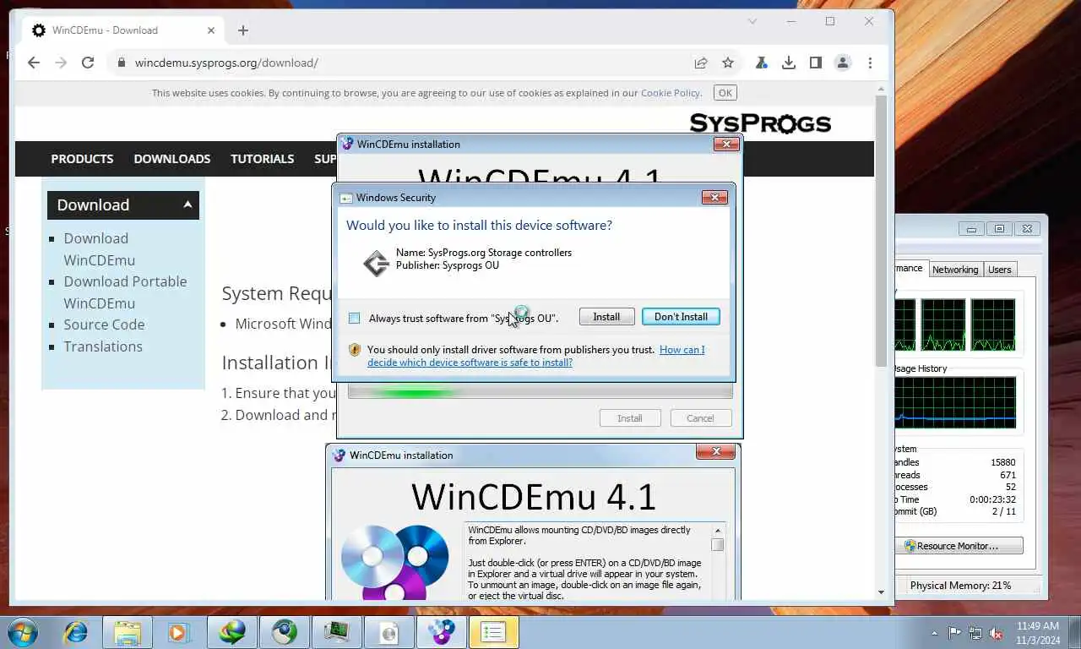Reload the wincdemu download page
1081x649 pixels.
(88, 63)
